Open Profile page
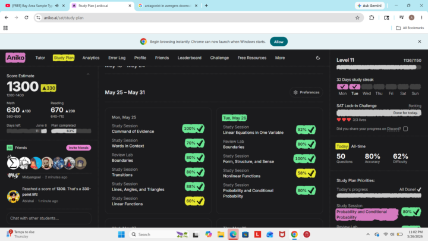The image size is (428, 241). point(140,58)
